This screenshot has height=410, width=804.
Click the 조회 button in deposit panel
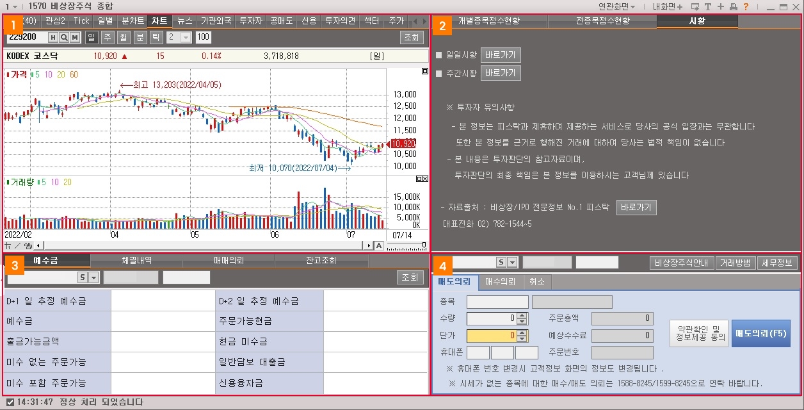tap(410, 277)
